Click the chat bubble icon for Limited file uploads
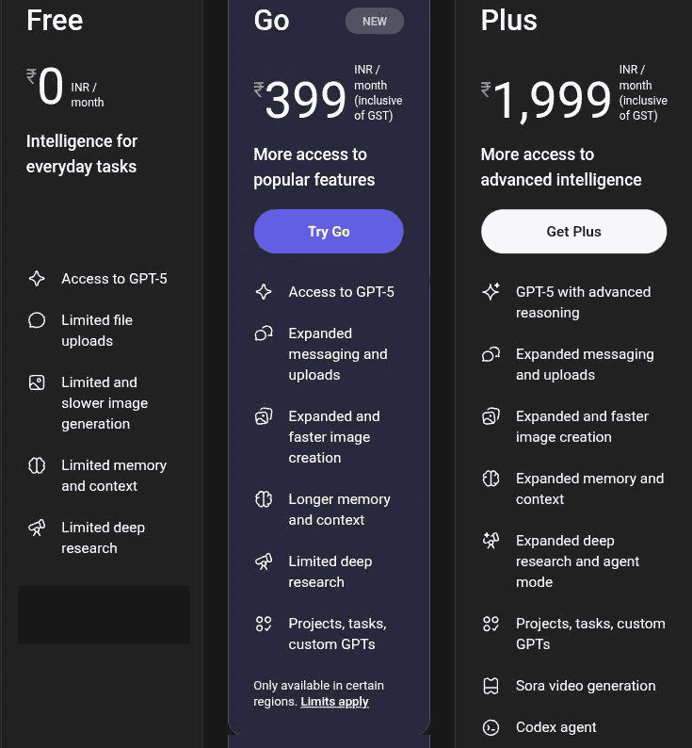This screenshot has height=748, width=692. click(x=37, y=320)
